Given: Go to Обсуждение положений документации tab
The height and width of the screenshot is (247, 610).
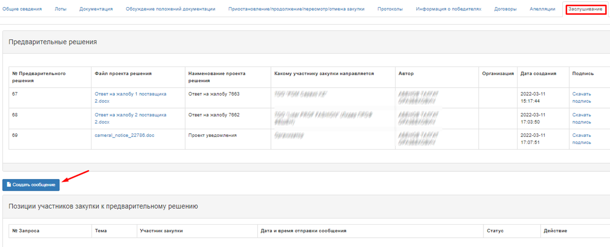Looking at the screenshot, I should coord(170,9).
